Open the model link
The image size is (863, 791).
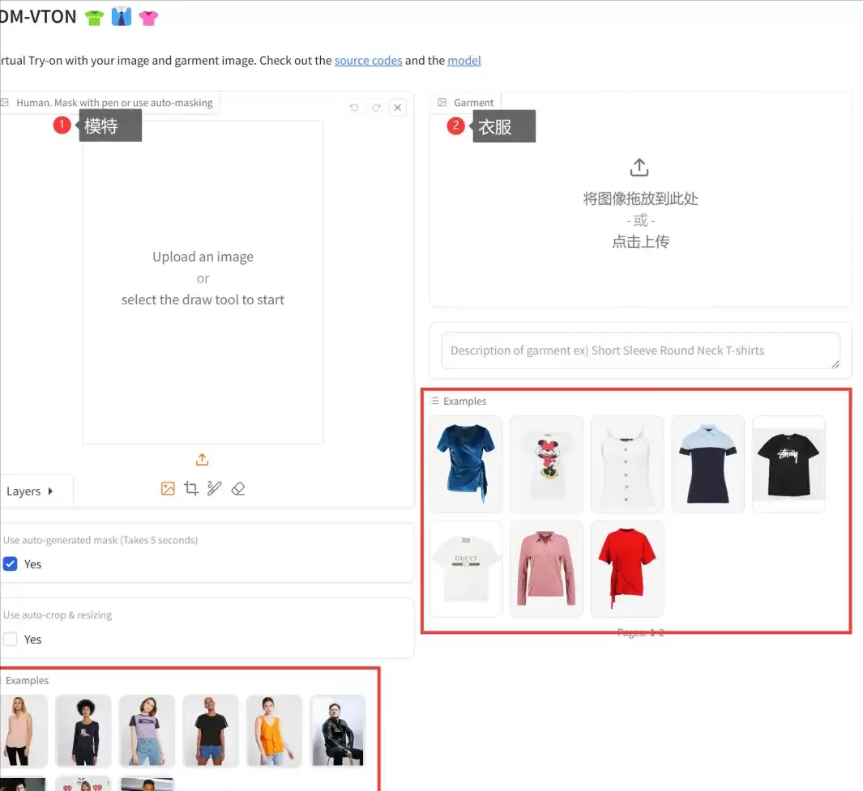pos(464,61)
